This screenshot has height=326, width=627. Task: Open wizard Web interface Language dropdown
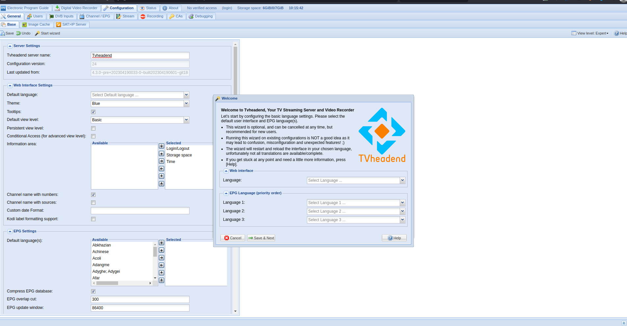click(x=402, y=180)
